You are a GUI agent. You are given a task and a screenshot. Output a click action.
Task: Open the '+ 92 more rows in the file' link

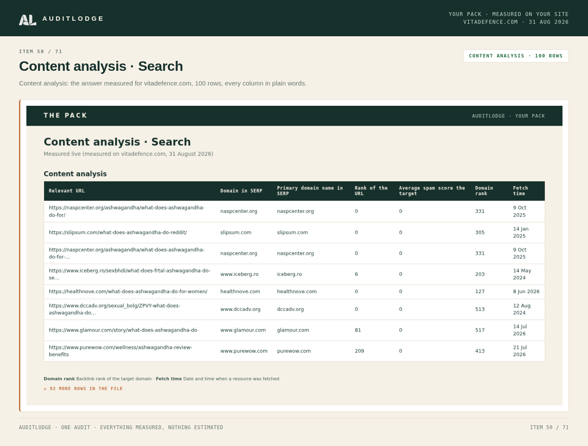(83, 389)
